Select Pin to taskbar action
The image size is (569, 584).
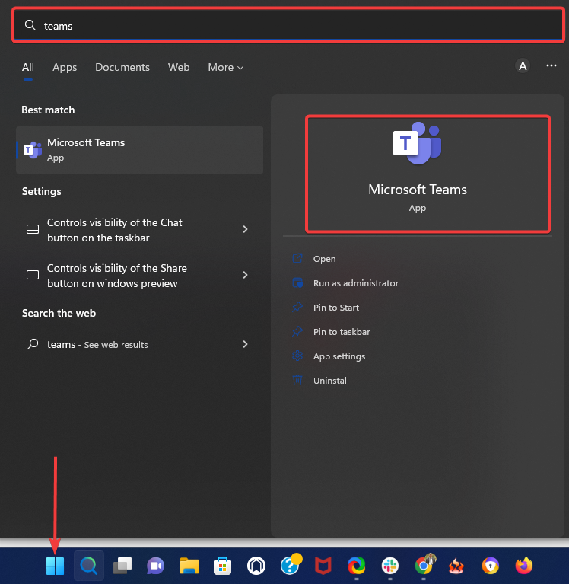coord(342,332)
